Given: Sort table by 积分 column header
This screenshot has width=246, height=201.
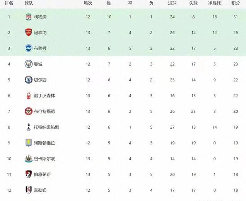Looking at the screenshot, I should point(235,3).
